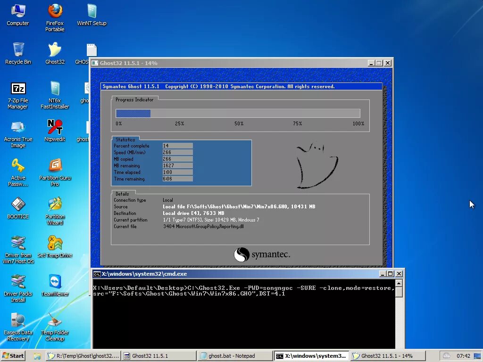483x362 pixels.
Task: Click the show desktop tray icon
Action: click(x=478, y=356)
